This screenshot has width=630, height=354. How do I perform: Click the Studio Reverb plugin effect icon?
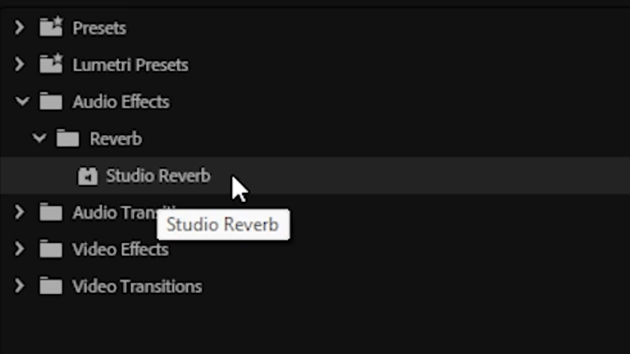point(87,175)
